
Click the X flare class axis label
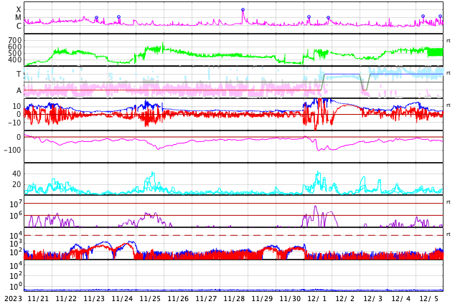click(x=19, y=10)
